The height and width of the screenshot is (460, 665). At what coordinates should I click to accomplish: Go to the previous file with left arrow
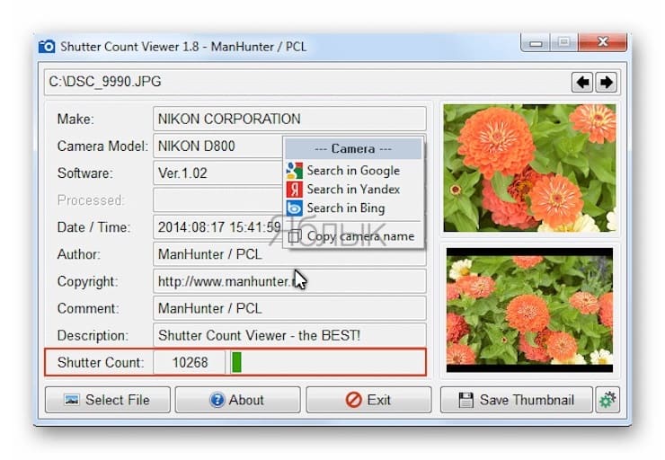coord(582,82)
